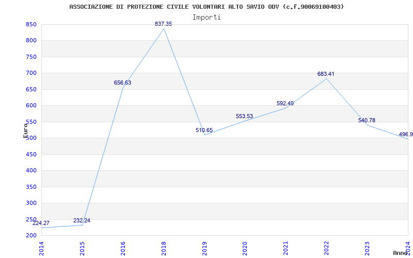Click the 750 y-axis tick label

pyautogui.click(x=31, y=57)
